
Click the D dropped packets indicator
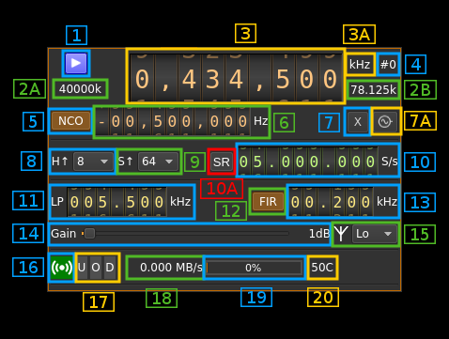[x=110, y=268]
